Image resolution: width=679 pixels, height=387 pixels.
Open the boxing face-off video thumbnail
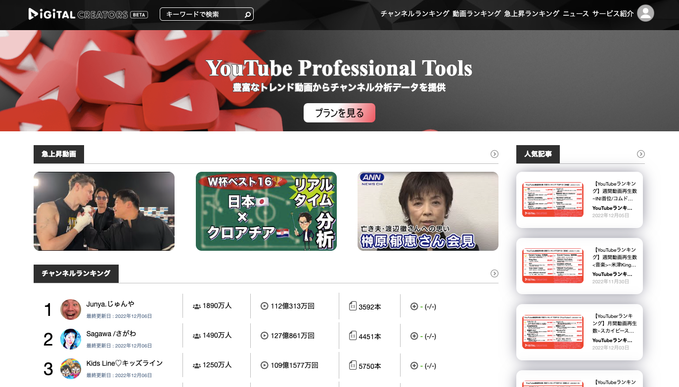104,211
